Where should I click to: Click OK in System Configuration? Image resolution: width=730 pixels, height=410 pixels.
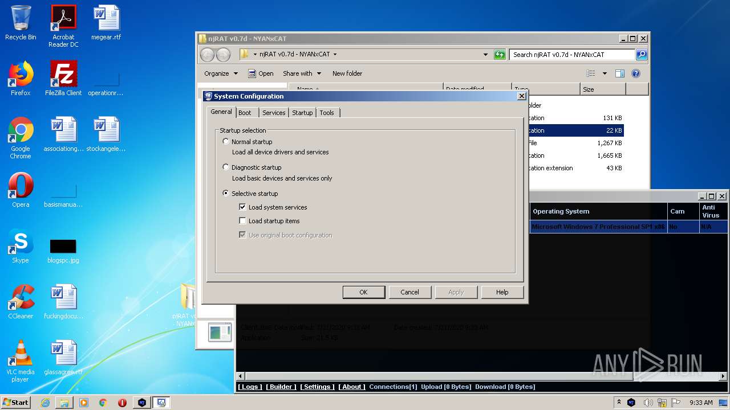tap(364, 292)
